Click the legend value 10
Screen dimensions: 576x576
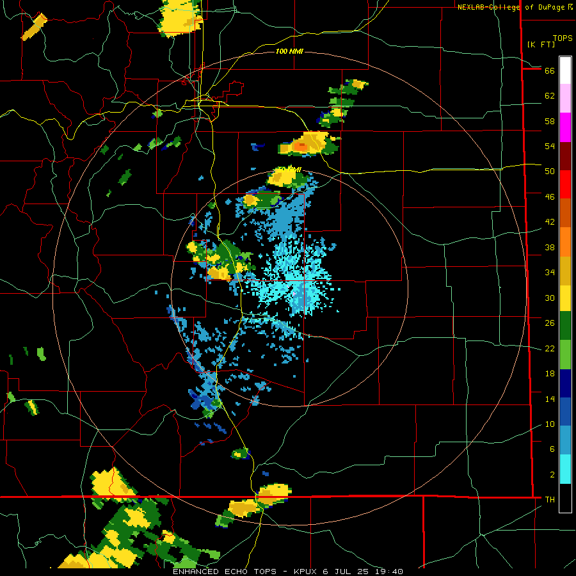[550, 424]
